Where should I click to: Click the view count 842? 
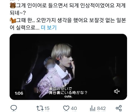[x=101, y=108]
